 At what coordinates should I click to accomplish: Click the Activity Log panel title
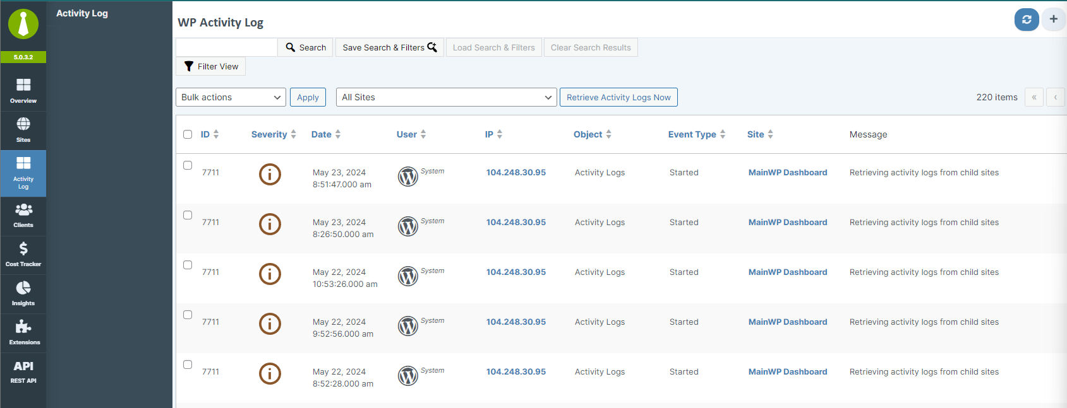[82, 13]
